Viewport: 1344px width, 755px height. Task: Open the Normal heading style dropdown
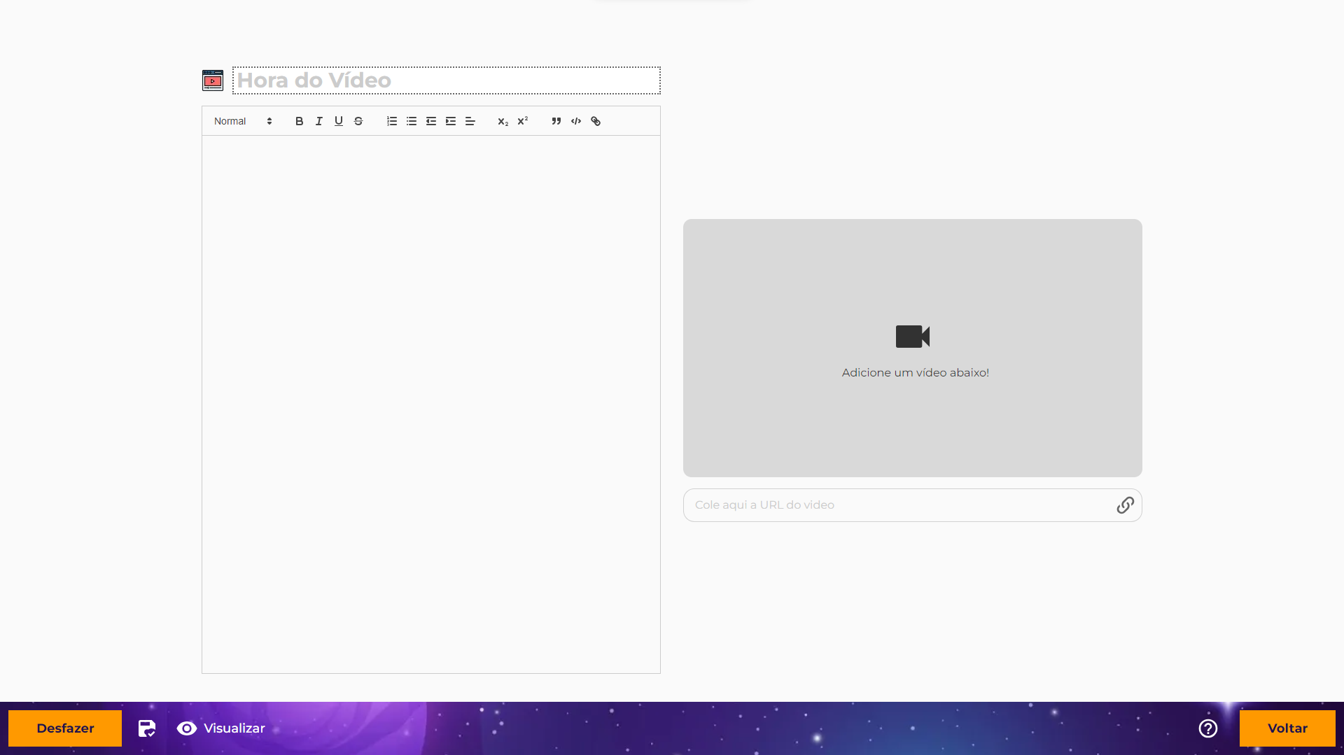242,121
